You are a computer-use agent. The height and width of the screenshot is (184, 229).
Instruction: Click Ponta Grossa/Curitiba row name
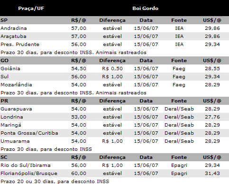point(29,133)
